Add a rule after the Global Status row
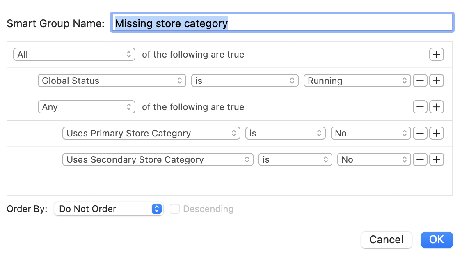462x258 pixels. [436, 81]
